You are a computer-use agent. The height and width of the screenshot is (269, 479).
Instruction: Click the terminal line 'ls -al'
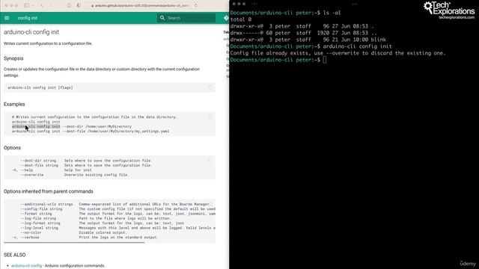point(332,13)
